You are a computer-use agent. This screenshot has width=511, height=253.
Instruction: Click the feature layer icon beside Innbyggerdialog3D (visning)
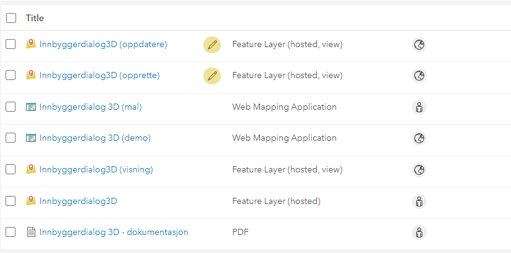tap(31, 169)
